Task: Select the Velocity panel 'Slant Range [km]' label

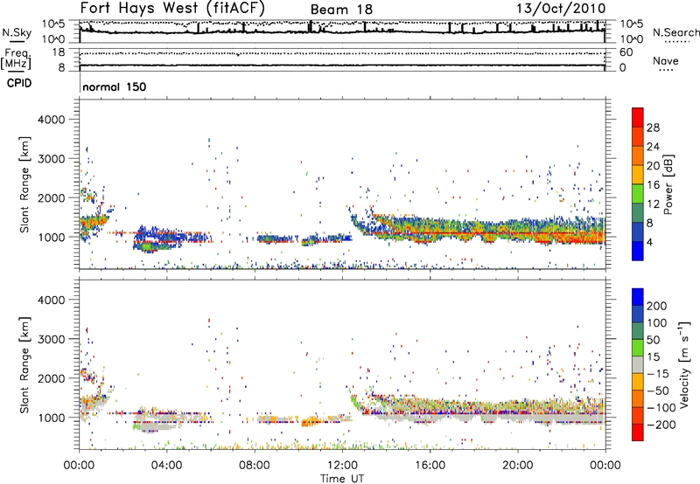Action: 24,365
